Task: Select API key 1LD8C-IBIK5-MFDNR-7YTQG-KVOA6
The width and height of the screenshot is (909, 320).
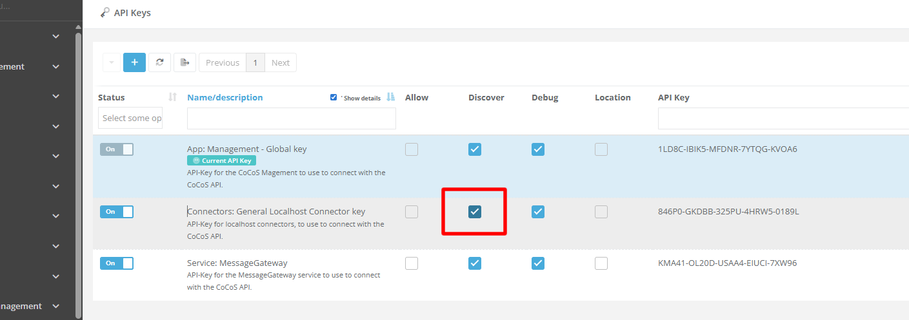Action: (728, 149)
